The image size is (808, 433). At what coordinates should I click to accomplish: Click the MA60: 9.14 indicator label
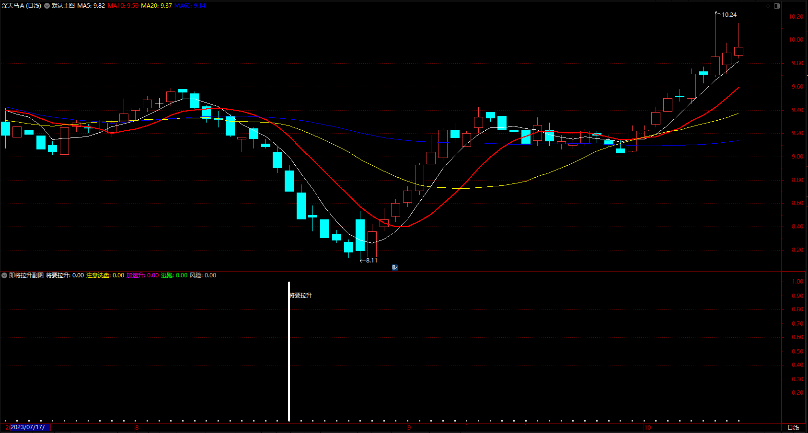(x=190, y=6)
